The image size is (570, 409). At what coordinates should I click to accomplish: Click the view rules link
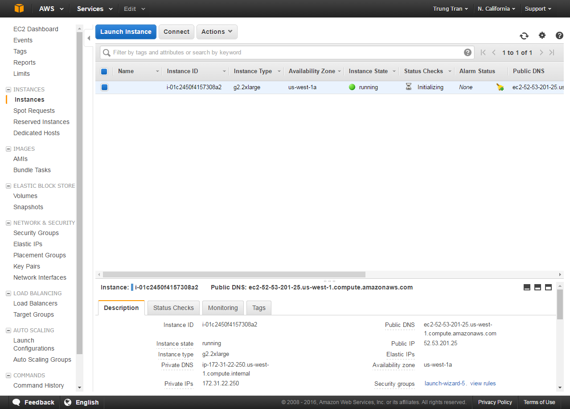pos(483,383)
